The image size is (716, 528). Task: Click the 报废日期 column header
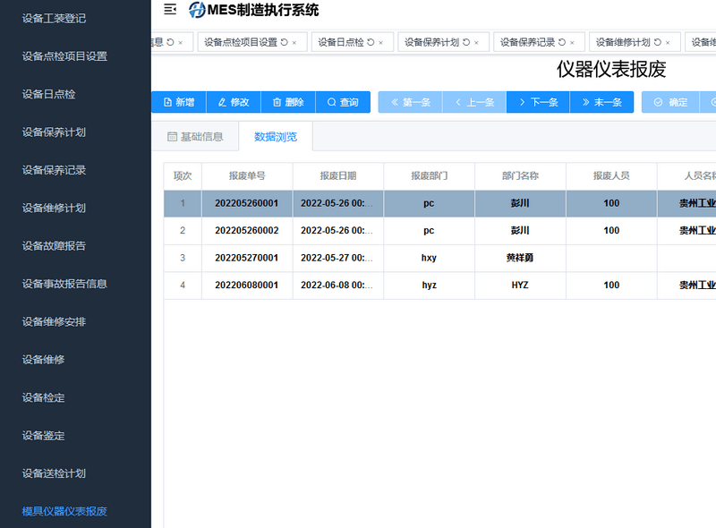click(x=338, y=175)
